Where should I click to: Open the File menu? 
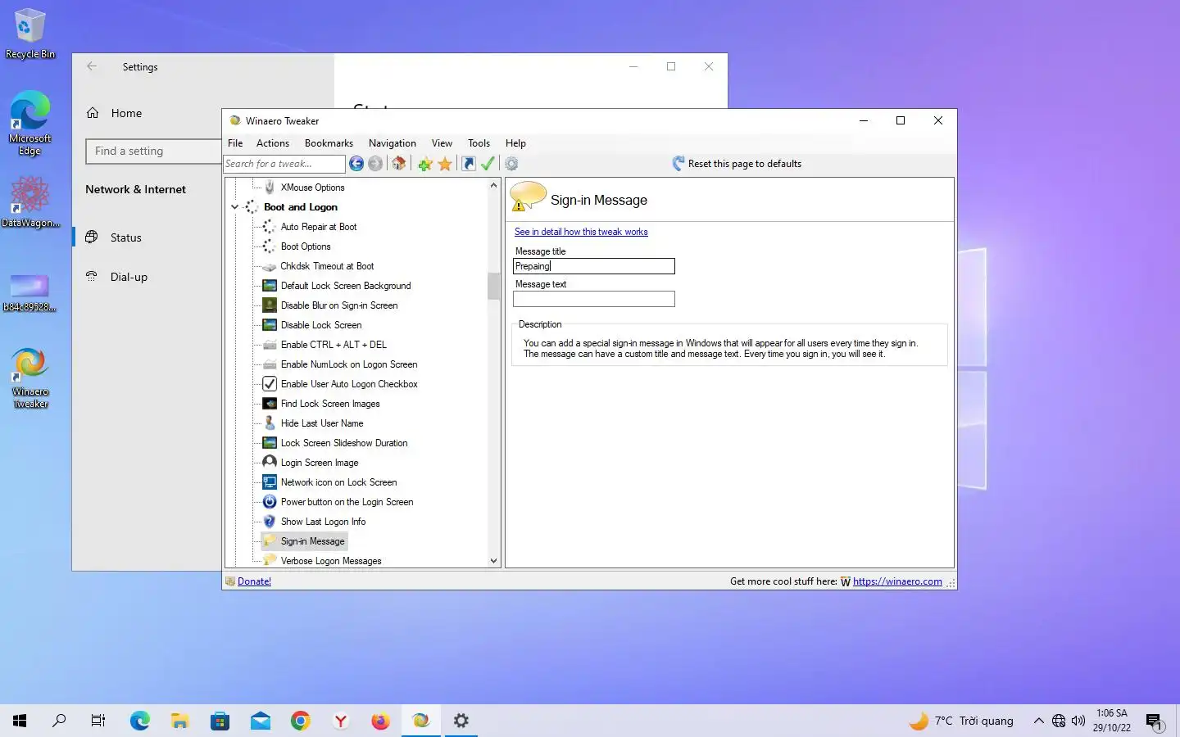[x=235, y=143]
